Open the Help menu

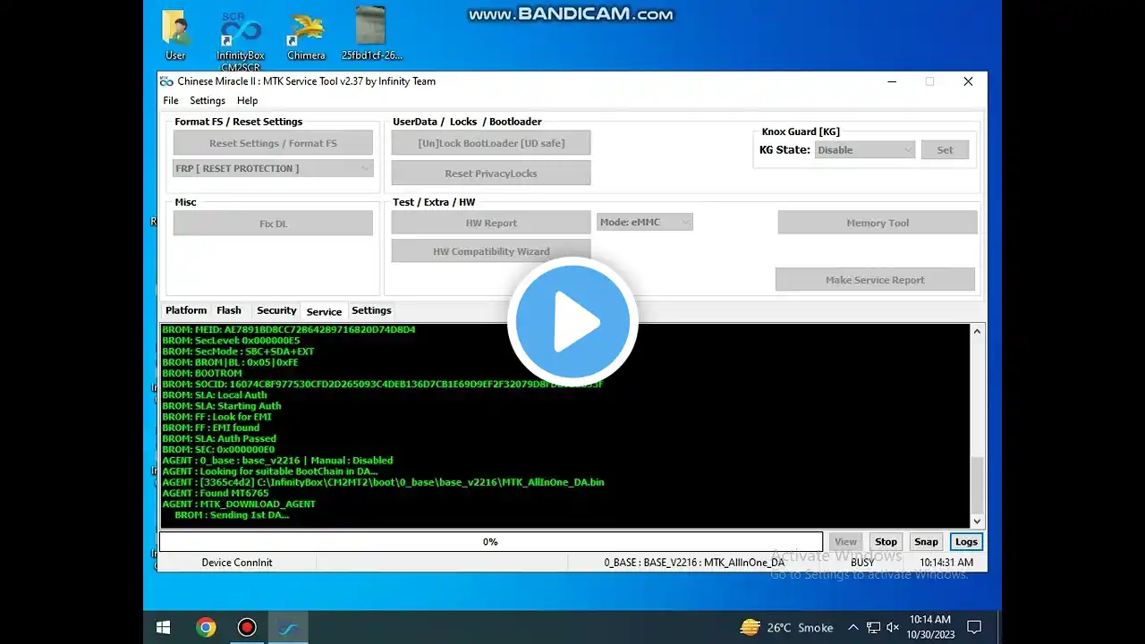(247, 101)
